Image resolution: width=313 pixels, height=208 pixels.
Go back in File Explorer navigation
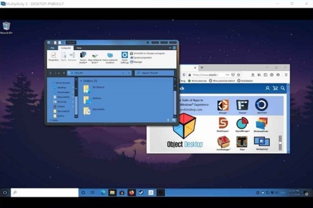[51, 73]
